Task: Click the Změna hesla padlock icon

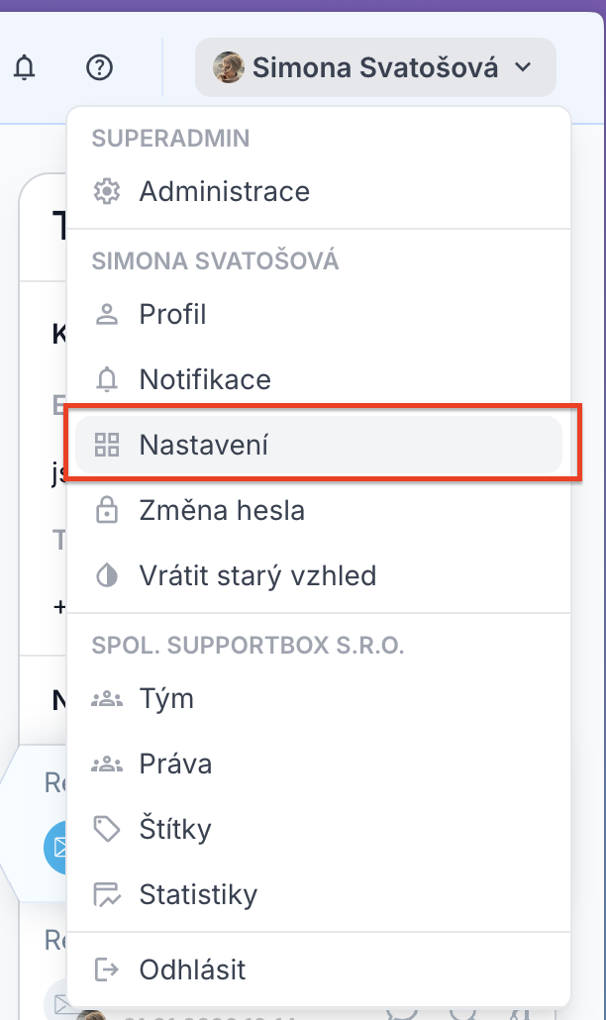Action: (x=106, y=511)
